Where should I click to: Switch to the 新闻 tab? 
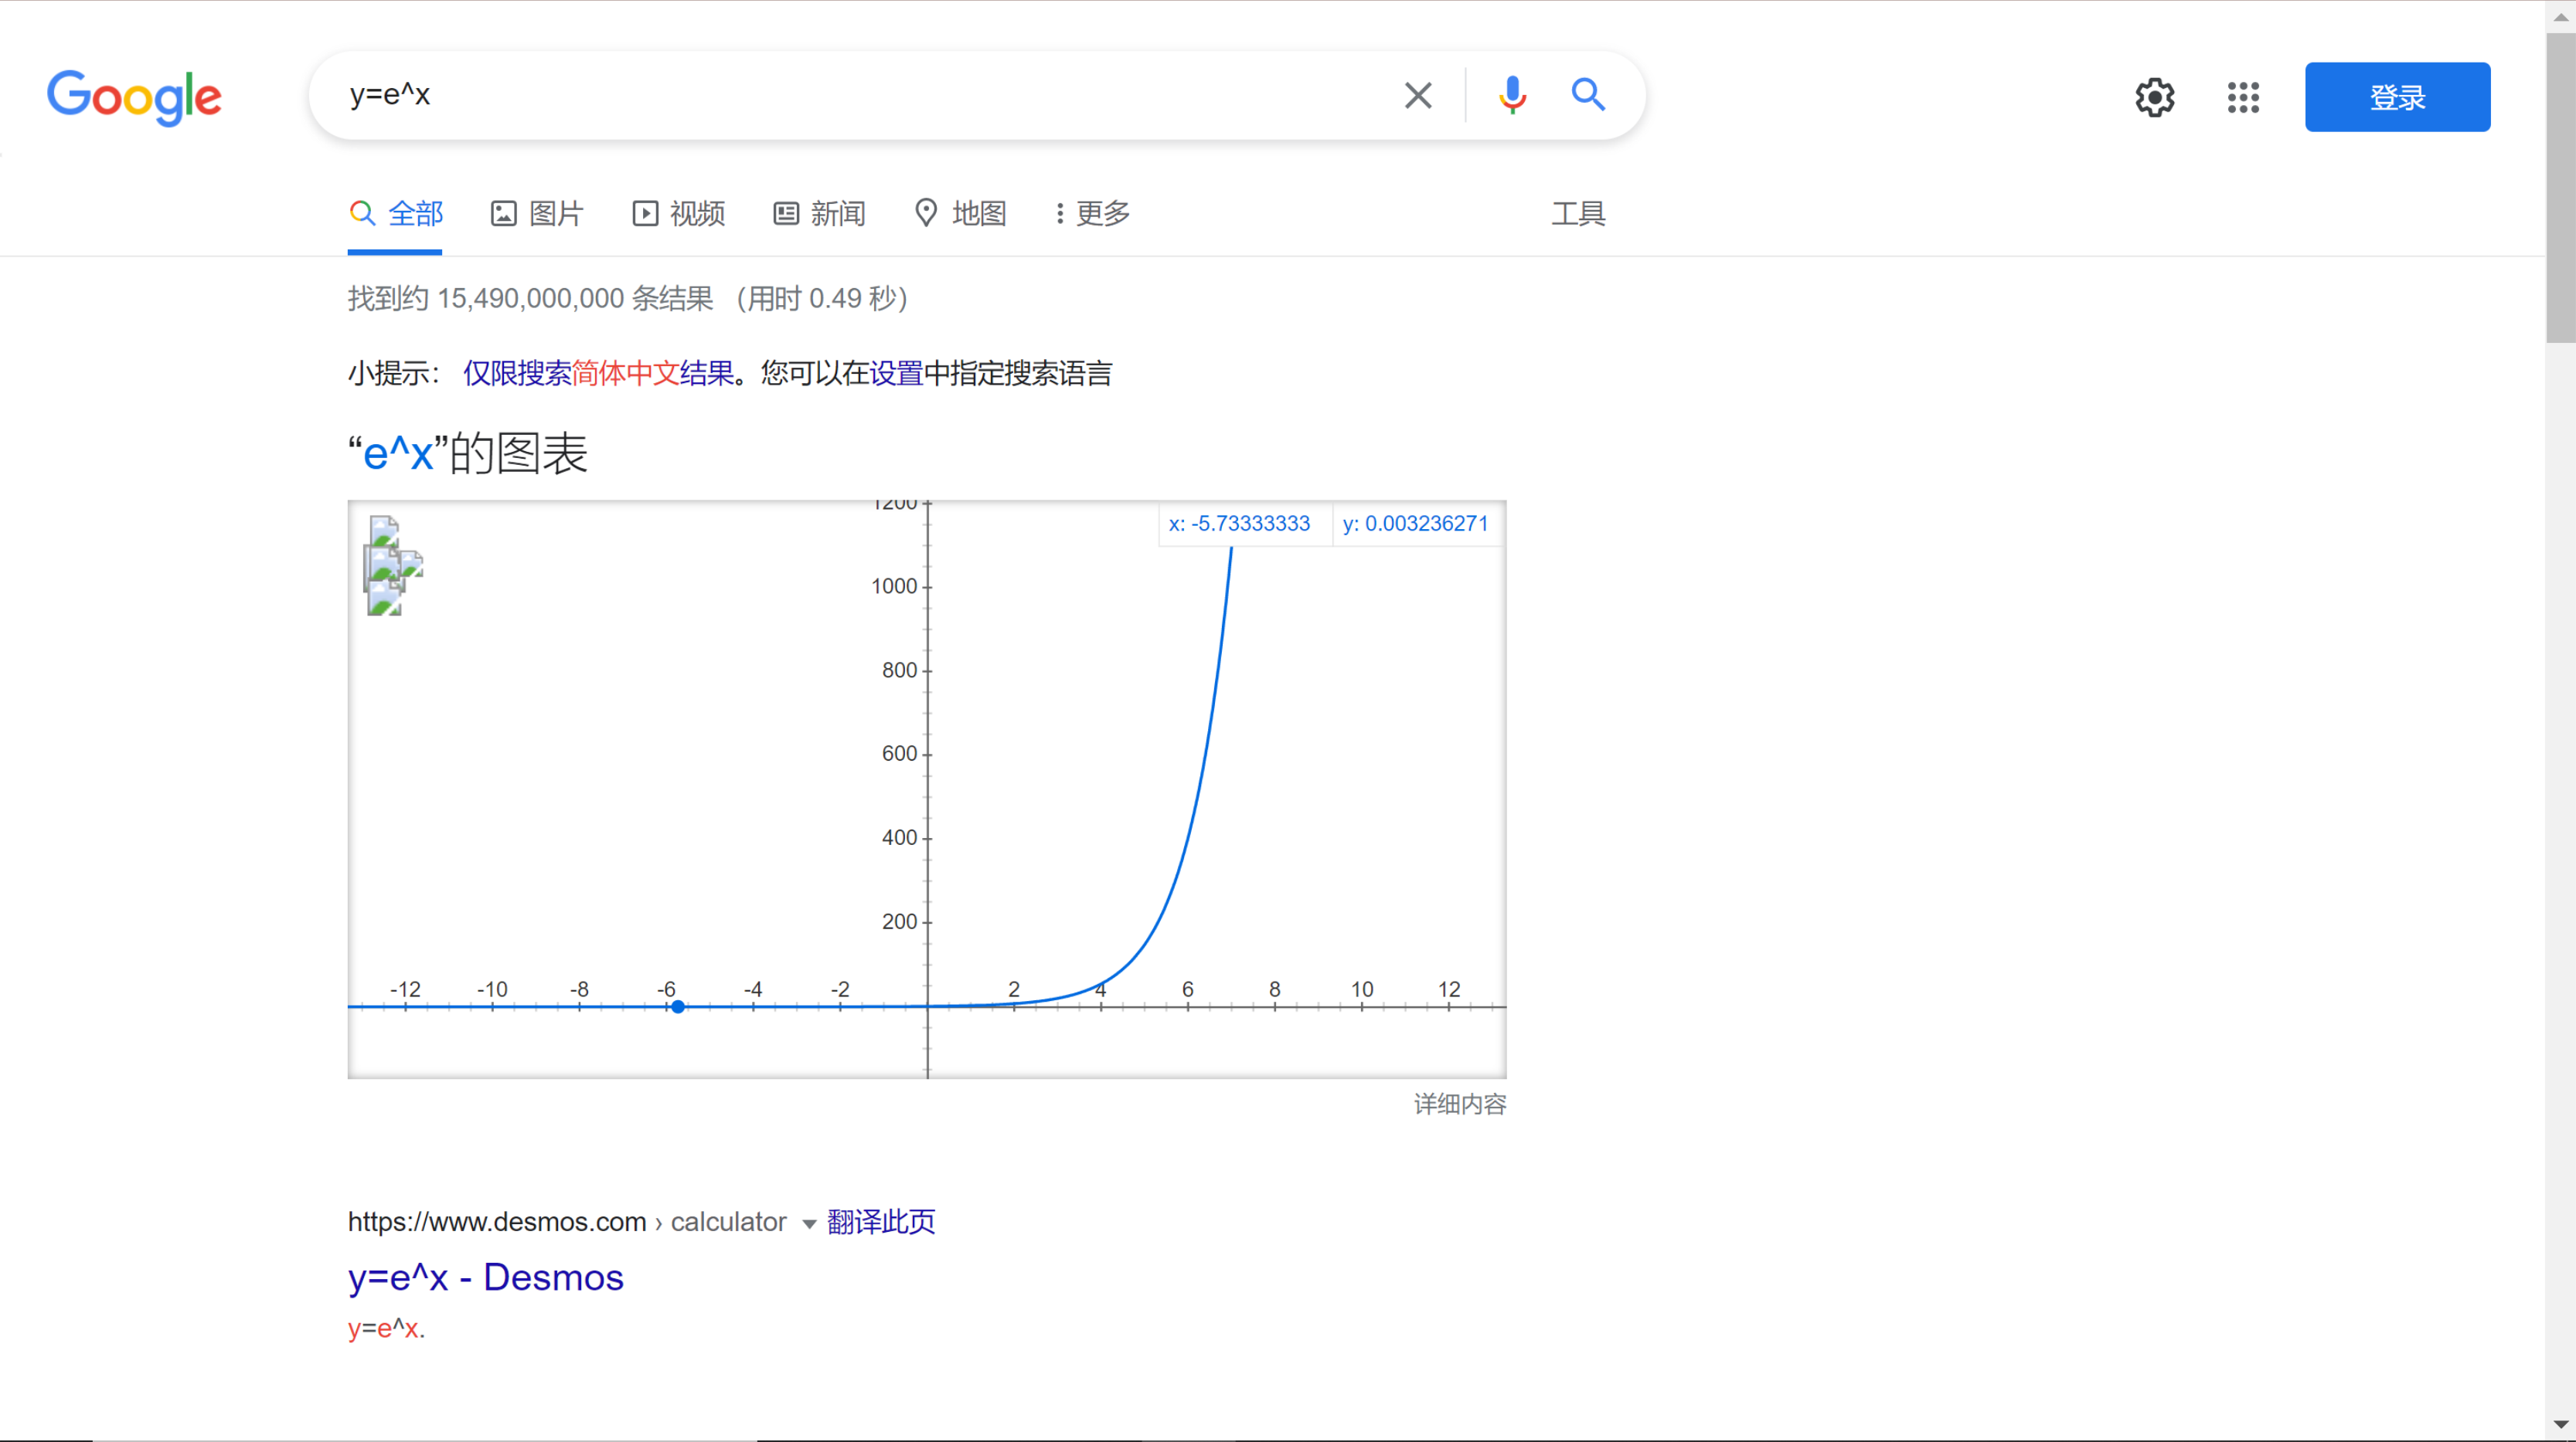coord(819,213)
